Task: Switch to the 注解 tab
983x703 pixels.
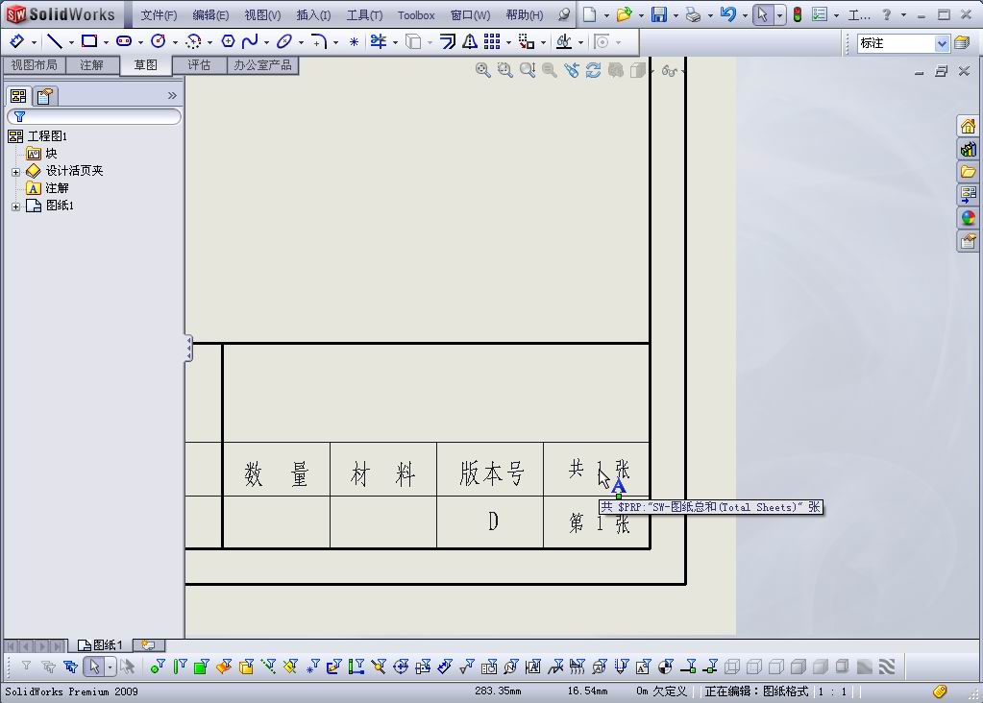Action: click(91, 65)
